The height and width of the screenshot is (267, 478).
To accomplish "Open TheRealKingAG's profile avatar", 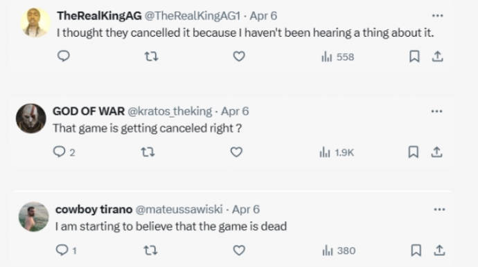I will point(35,23).
